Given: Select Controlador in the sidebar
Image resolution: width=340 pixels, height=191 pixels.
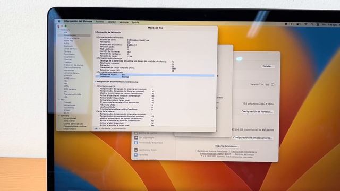Looking at the screenshot, I should coord(69,54).
